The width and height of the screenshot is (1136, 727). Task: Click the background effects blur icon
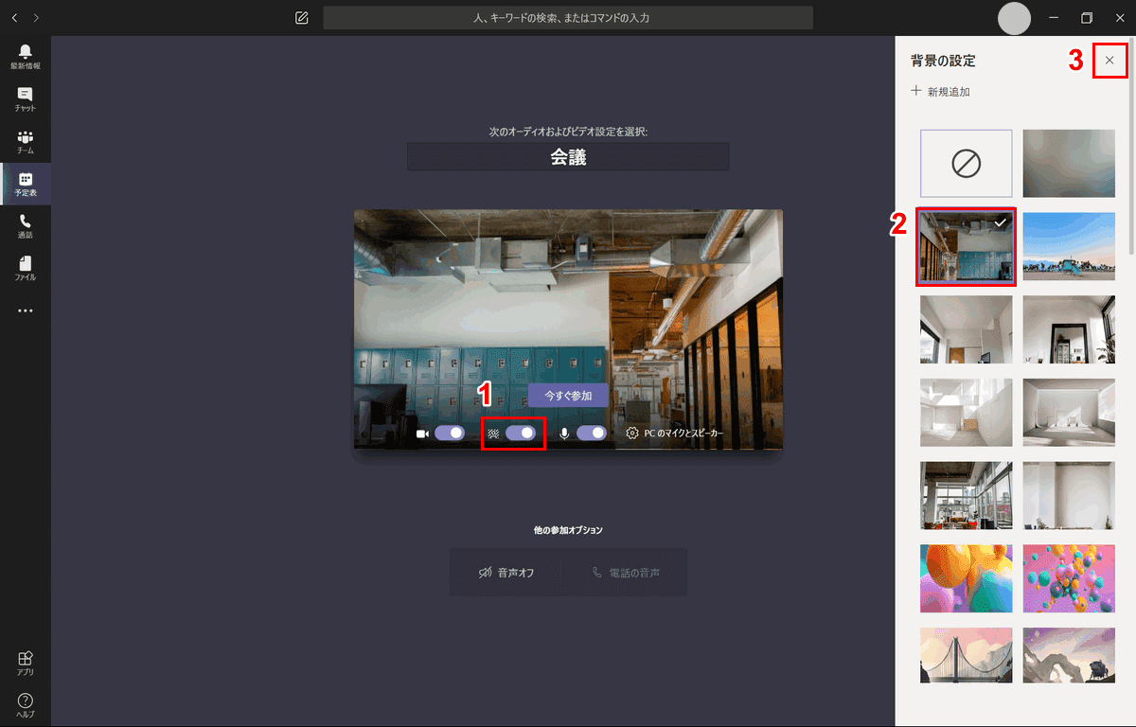[x=493, y=434]
